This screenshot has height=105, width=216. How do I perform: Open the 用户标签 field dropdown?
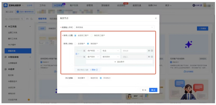tap(93, 51)
